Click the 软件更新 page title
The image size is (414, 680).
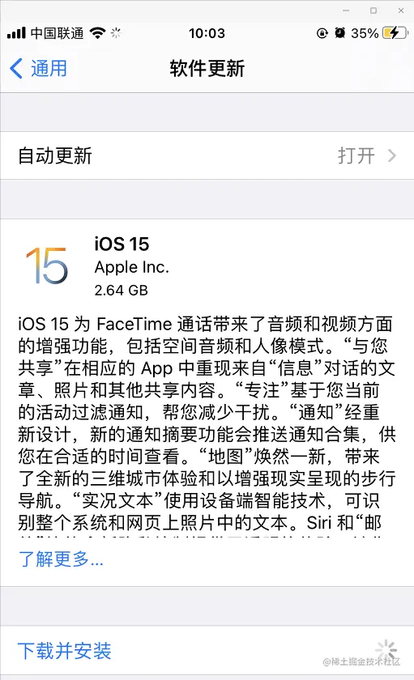(207, 69)
